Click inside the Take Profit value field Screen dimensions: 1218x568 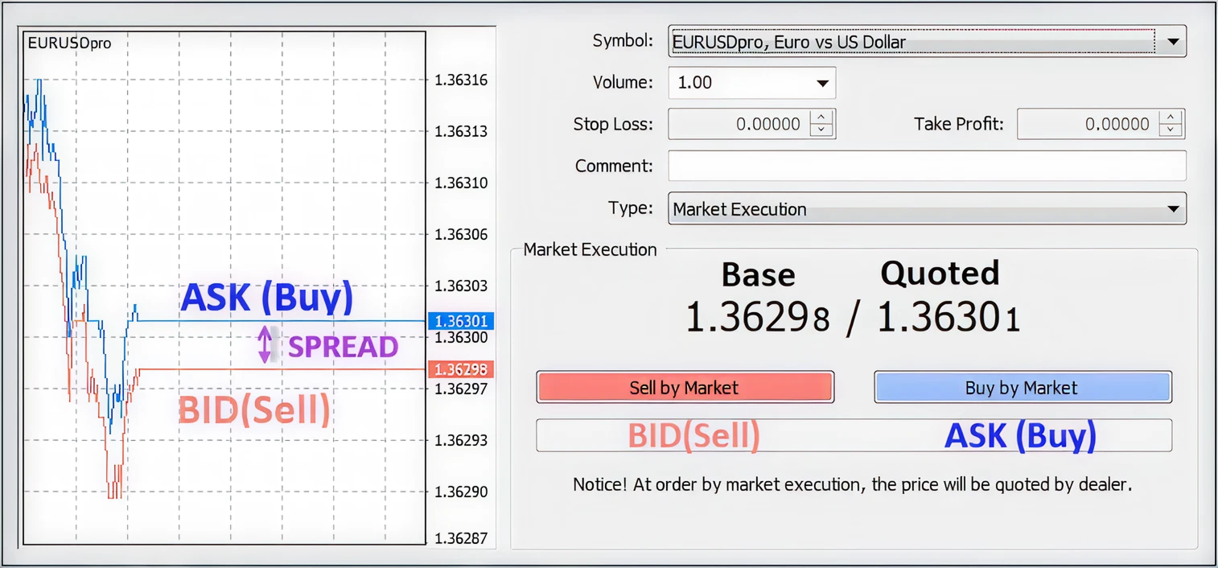[x=1088, y=124]
